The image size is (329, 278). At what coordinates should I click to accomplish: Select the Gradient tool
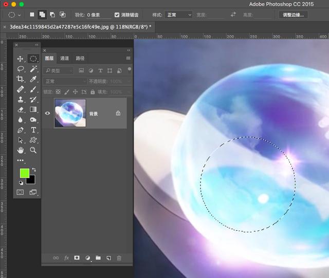click(33, 109)
